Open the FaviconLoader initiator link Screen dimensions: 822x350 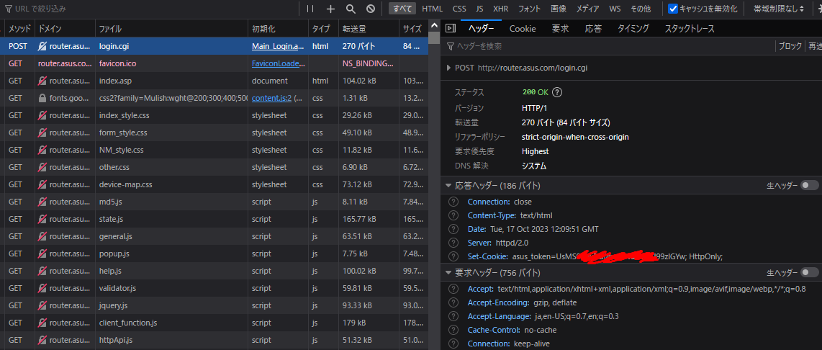(279, 63)
